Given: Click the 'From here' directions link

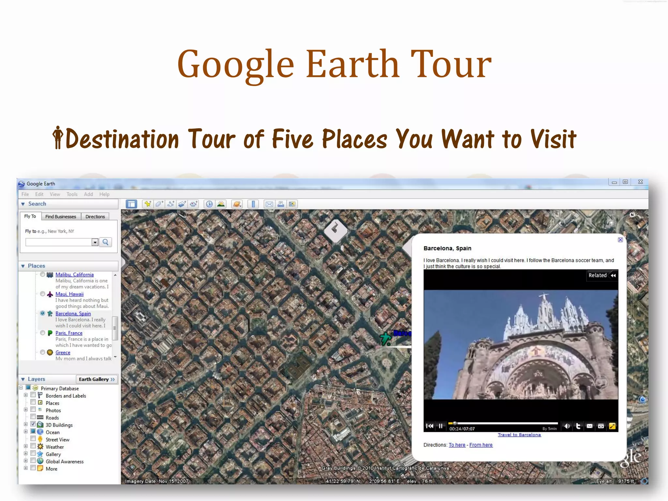Looking at the screenshot, I should click(481, 445).
